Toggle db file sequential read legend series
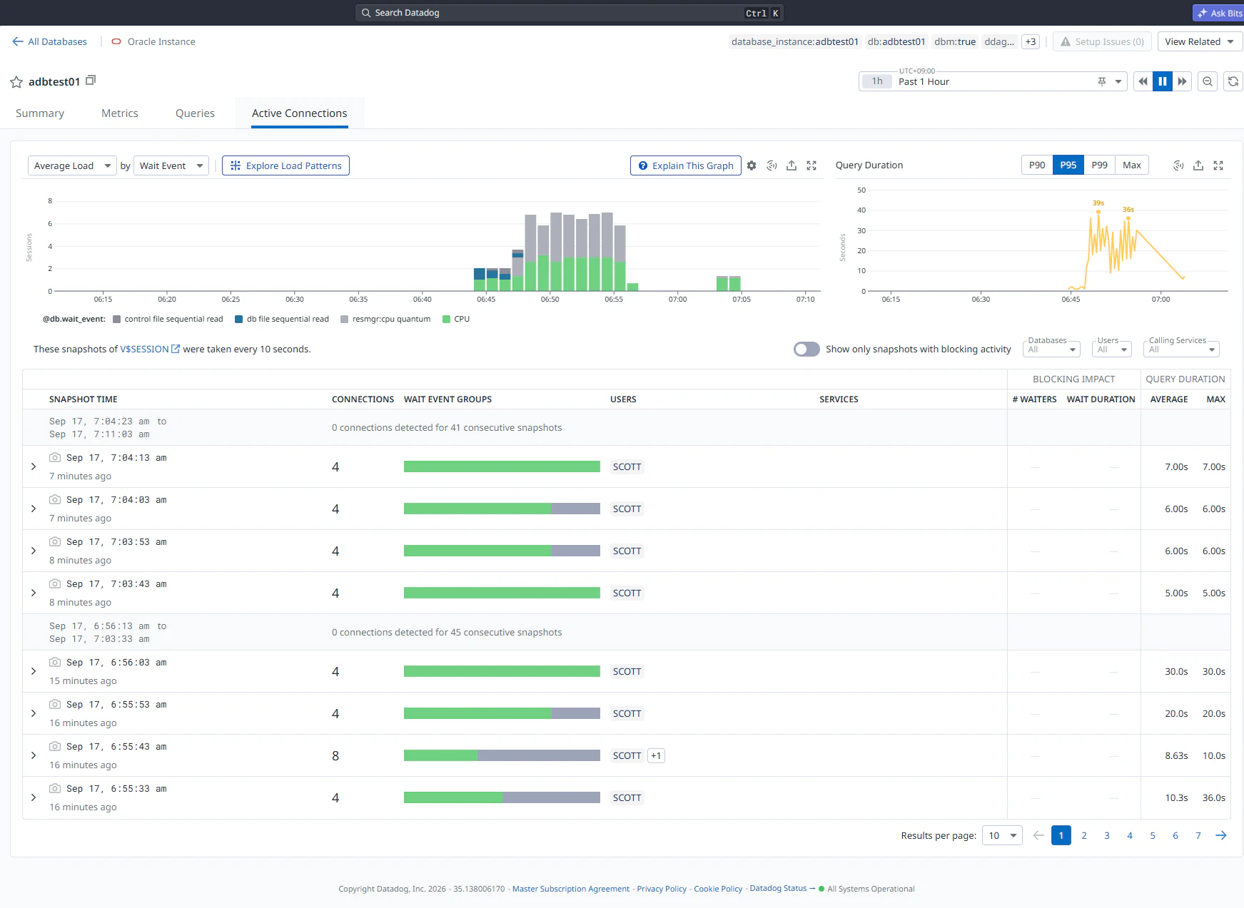Viewport: 1244px width, 908px height. (282, 319)
